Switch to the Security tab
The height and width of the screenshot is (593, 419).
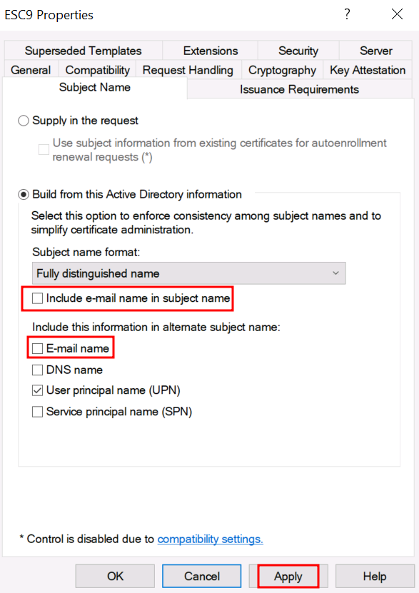pyautogui.click(x=298, y=51)
